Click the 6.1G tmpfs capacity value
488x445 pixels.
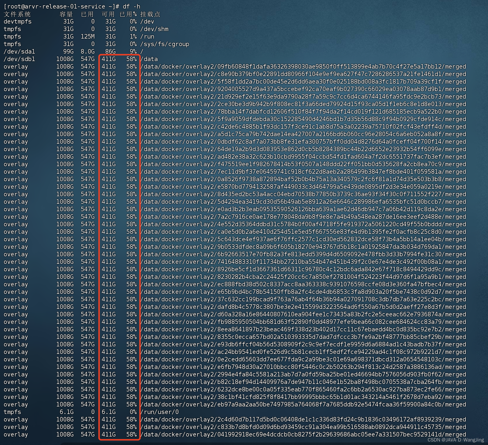click(x=67, y=412)
